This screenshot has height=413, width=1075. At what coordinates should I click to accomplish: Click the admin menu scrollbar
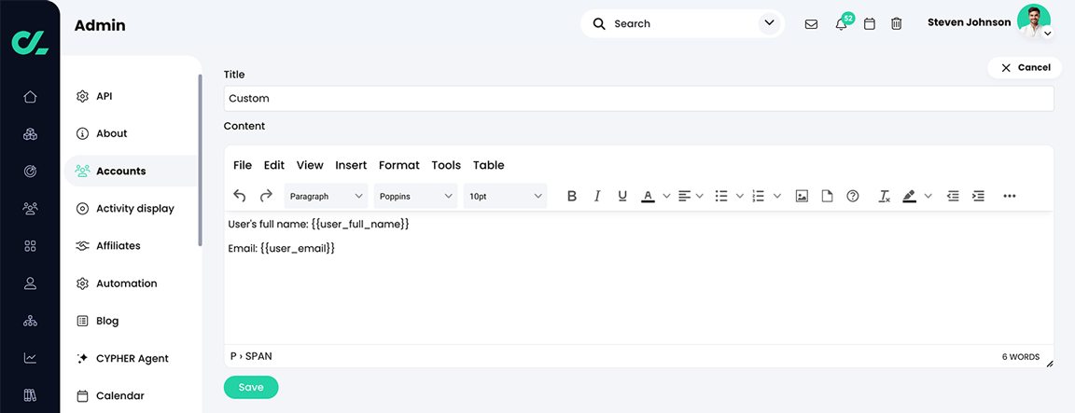point(201,159)
